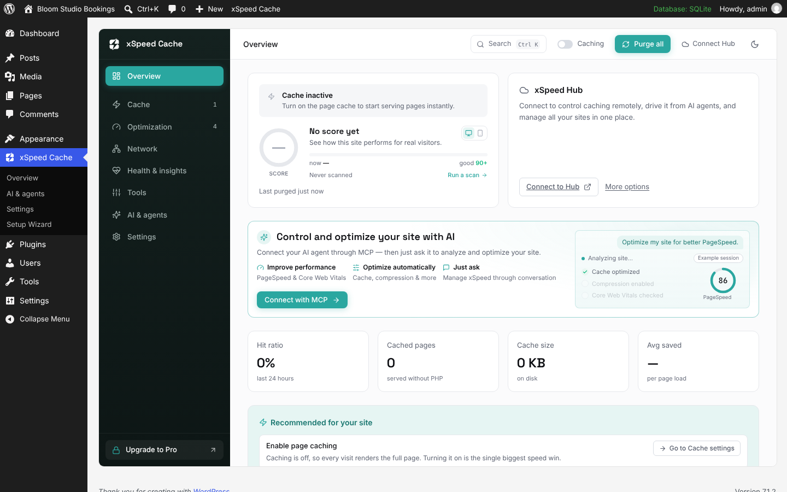Click Go to Cache settings button
Screen dimensions: 787x492
(697, 448)
